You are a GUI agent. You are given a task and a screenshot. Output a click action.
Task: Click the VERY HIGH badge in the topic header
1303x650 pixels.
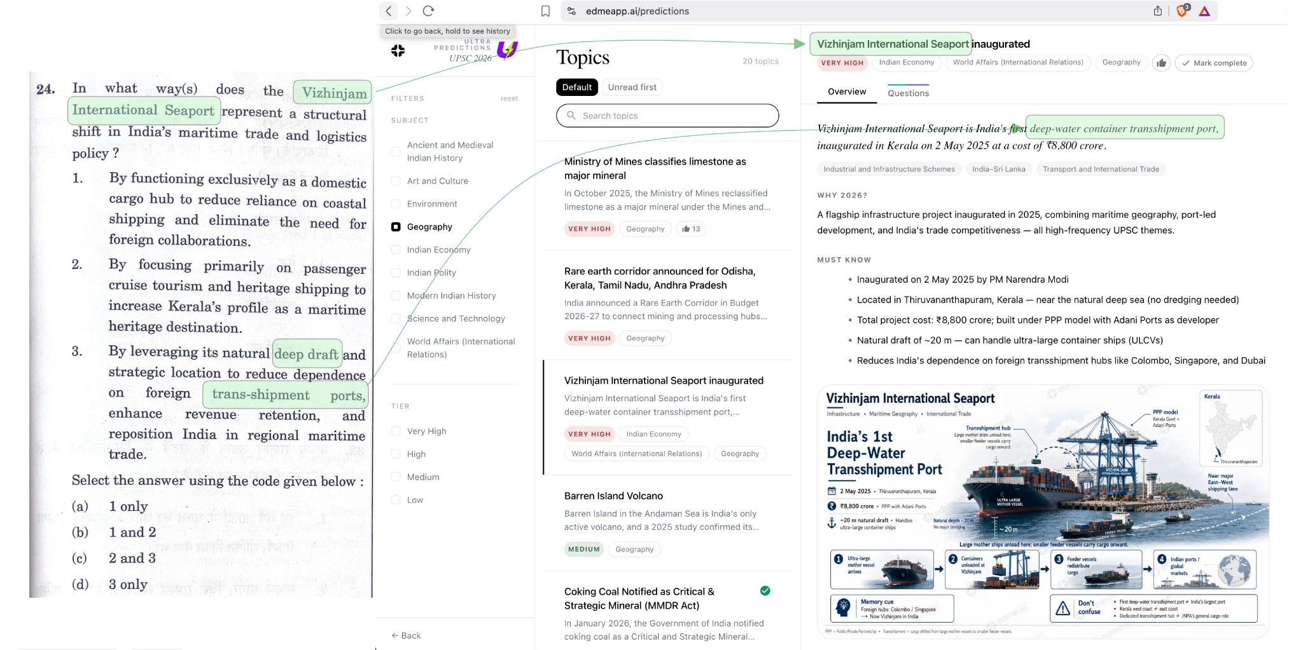tap(842, 63)
